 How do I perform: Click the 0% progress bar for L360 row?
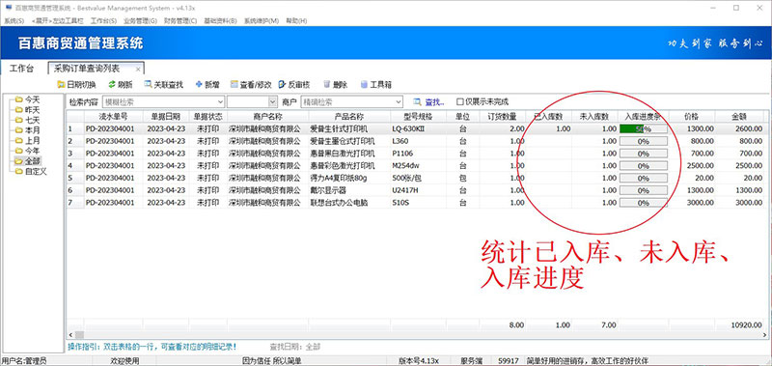[x=643, y=141]
